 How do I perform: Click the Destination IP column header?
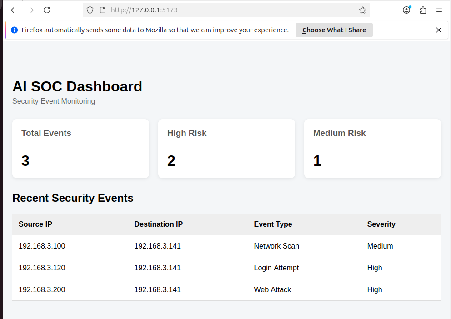159,224
